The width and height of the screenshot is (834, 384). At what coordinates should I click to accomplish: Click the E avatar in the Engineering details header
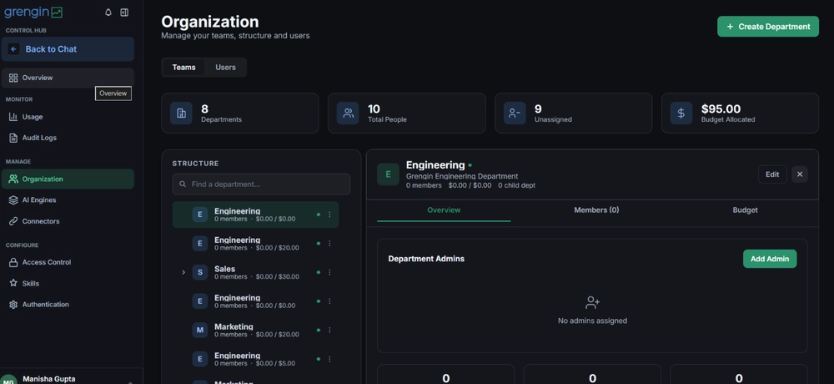[389, 174]
